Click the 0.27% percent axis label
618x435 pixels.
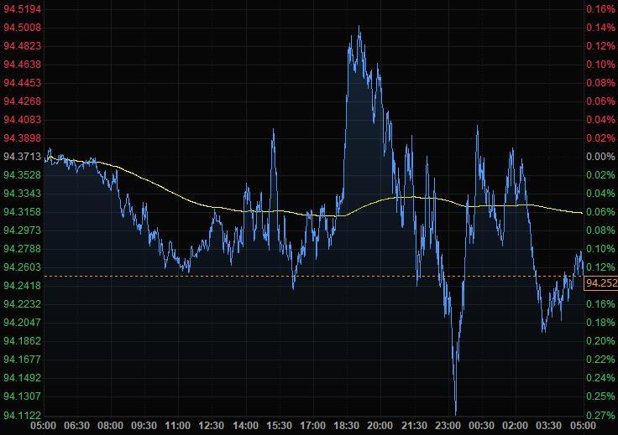600,415
